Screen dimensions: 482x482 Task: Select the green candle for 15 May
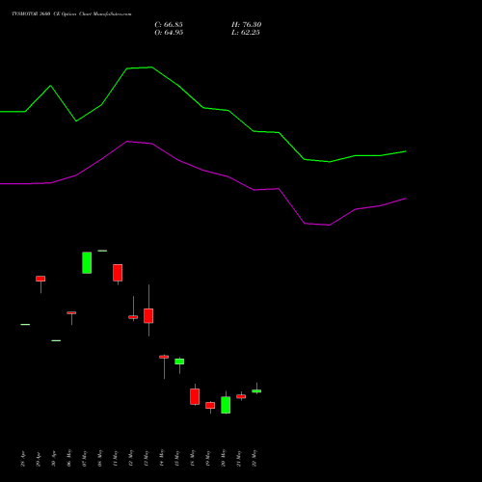(179, 361)
